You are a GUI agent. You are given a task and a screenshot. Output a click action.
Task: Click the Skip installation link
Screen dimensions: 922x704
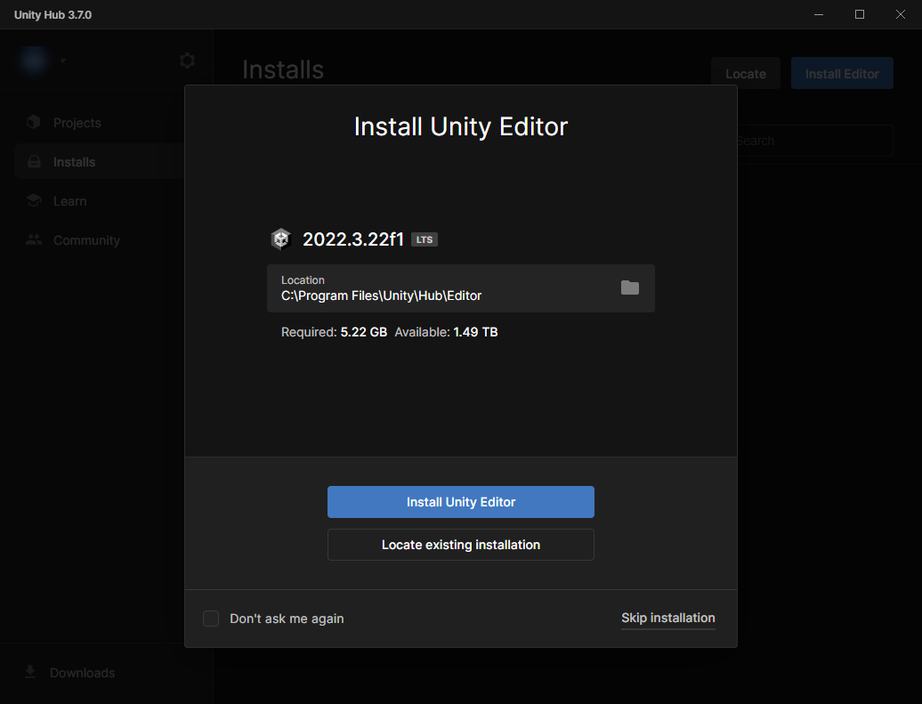click(x=667, y=618)
